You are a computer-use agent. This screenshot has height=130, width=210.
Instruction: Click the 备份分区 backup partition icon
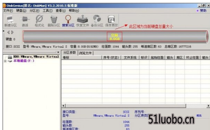coord(97,21)
